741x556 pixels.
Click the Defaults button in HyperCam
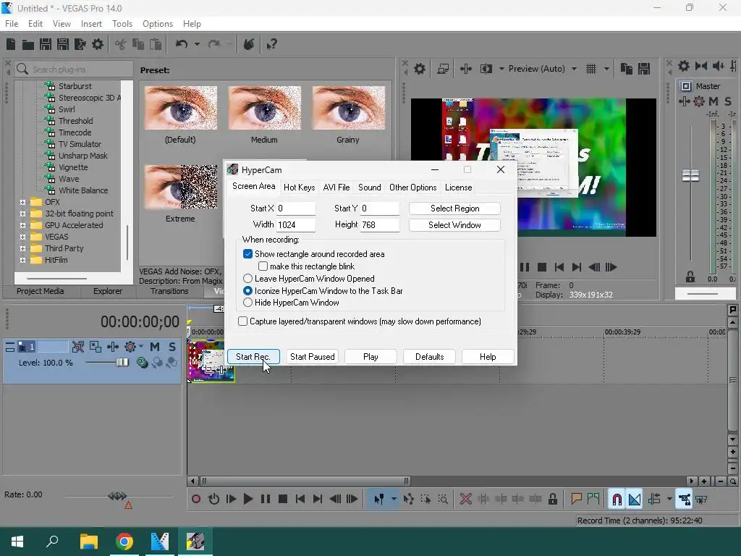430,357
